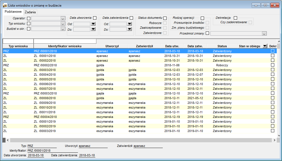This screenshot has height=161, width=282.
Task: Check the Dekretacja box for PRZ /00002/2018
Action: (273, 65)
